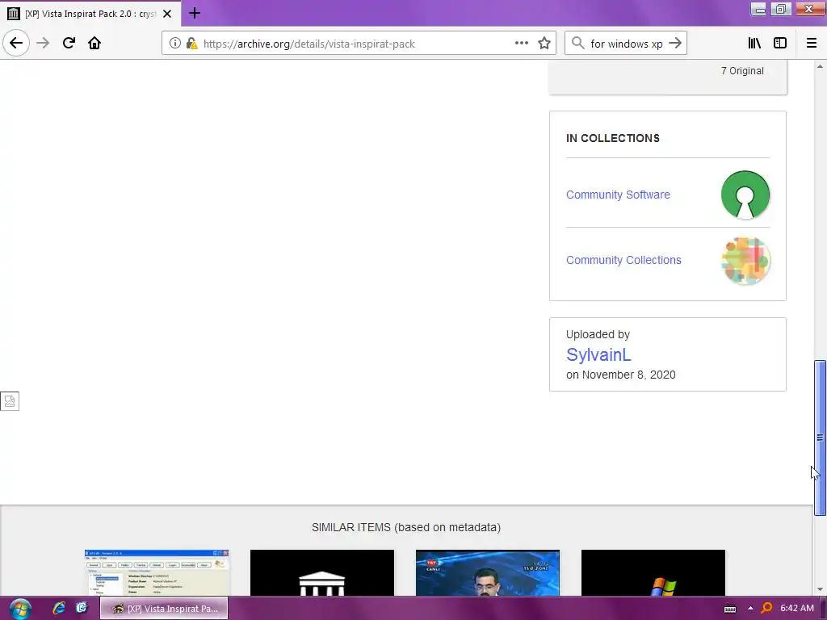Close the Vista Inspirat Pack tab
Screen dimensions: 827x620
[167, 14]
